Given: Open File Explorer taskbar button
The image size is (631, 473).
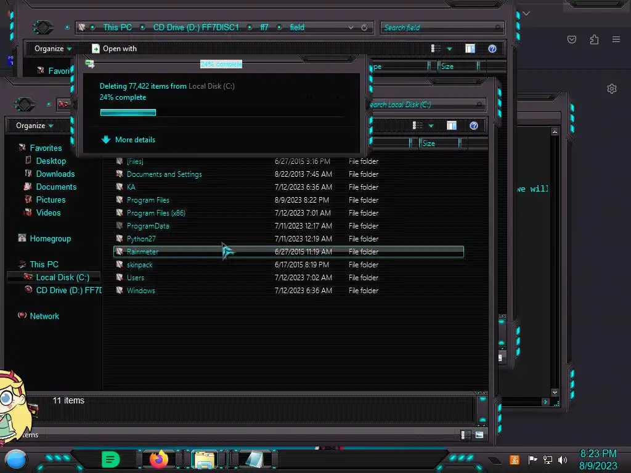Looking at the screenshot, I should point(205,459).
